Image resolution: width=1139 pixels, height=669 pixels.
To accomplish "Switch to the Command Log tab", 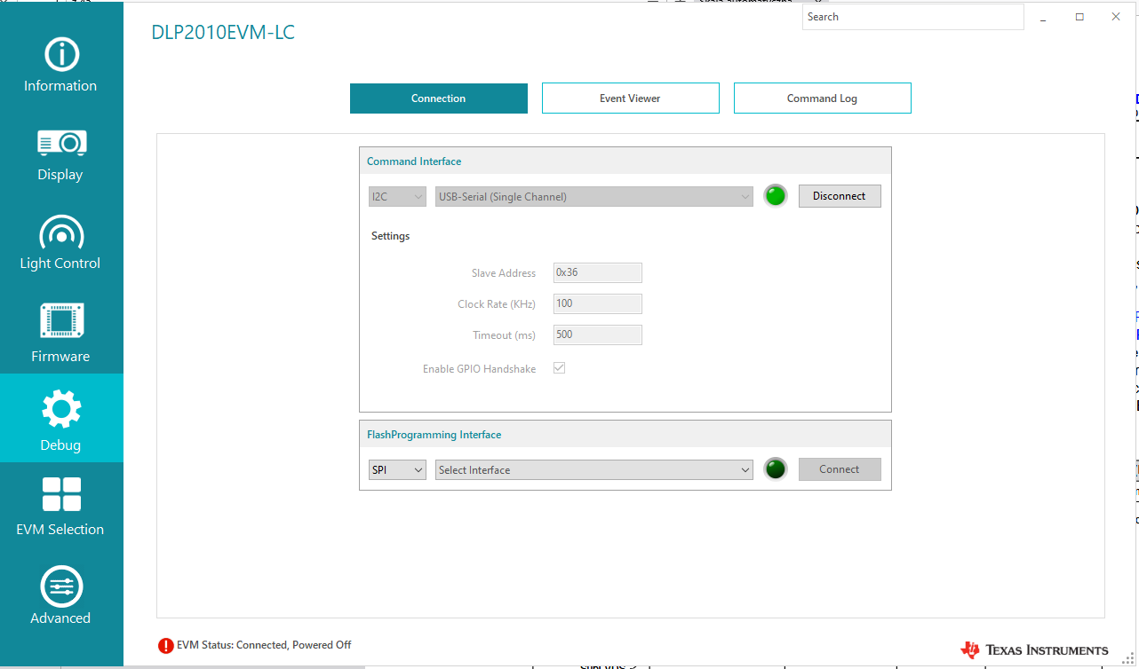I will [x=823, y=98].
